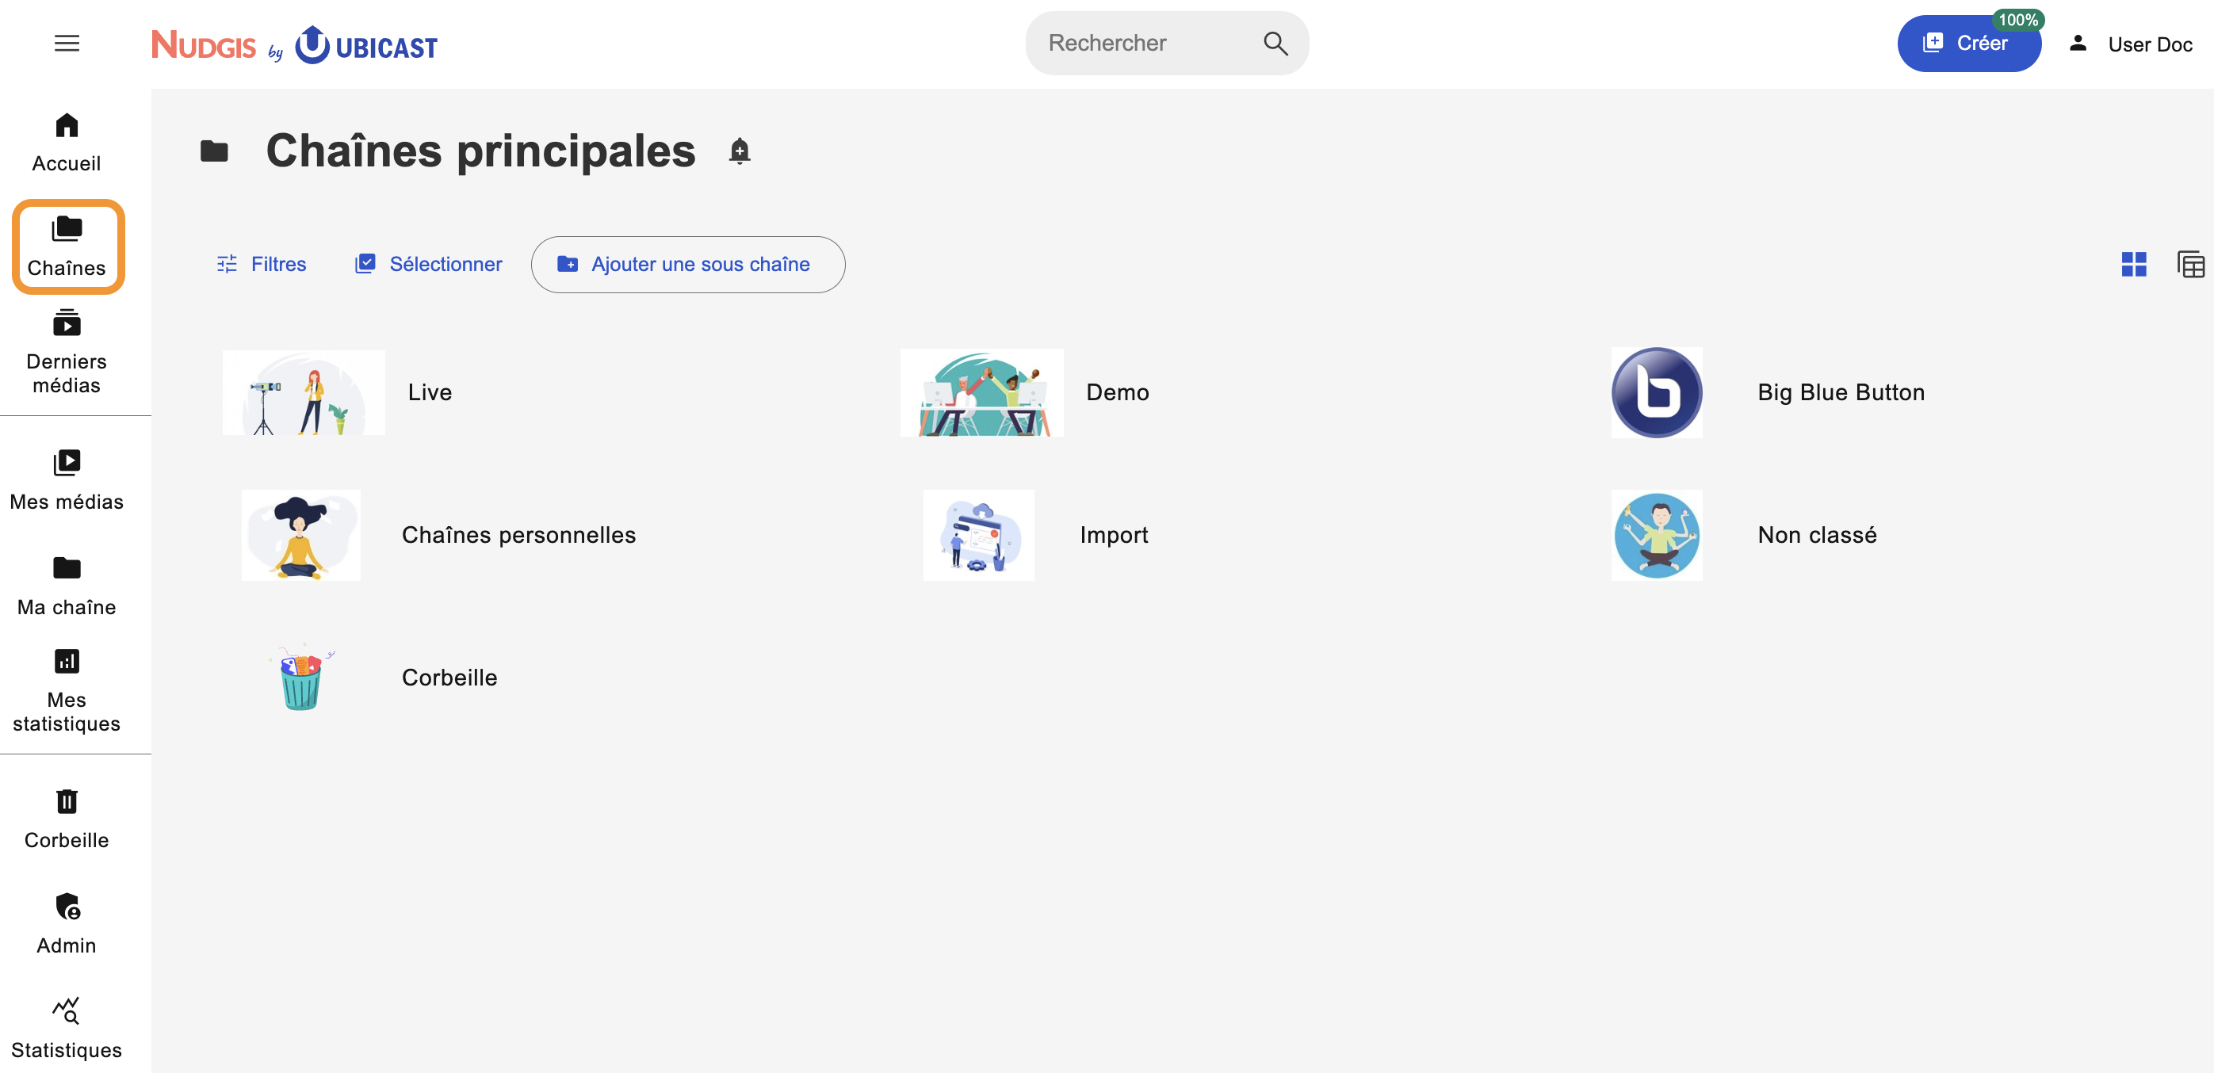Open the Filtres panel
The width and height of the screenshot is (2214, 1073).
tap(262, 264)
